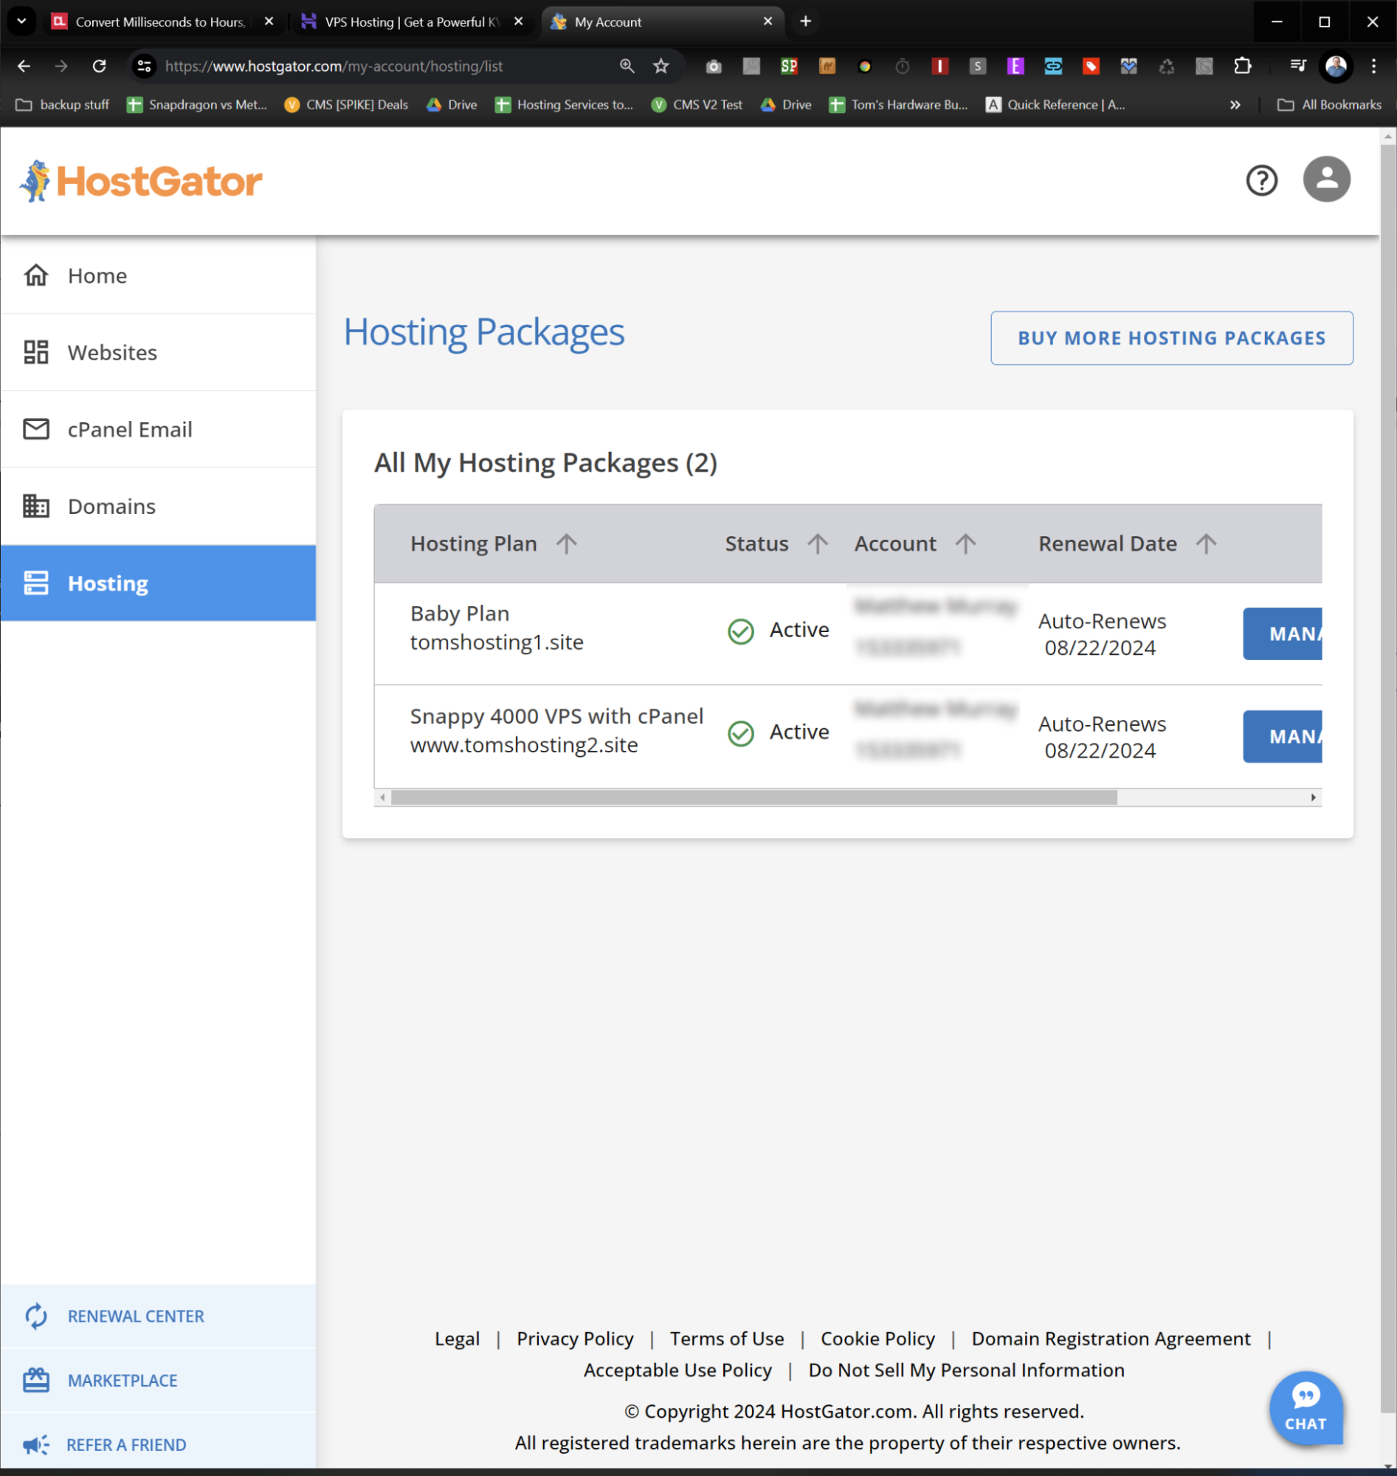Open CMS [SPIKE] Deals bookmark
1397x1476 pixels.
[x=346, y=105]
